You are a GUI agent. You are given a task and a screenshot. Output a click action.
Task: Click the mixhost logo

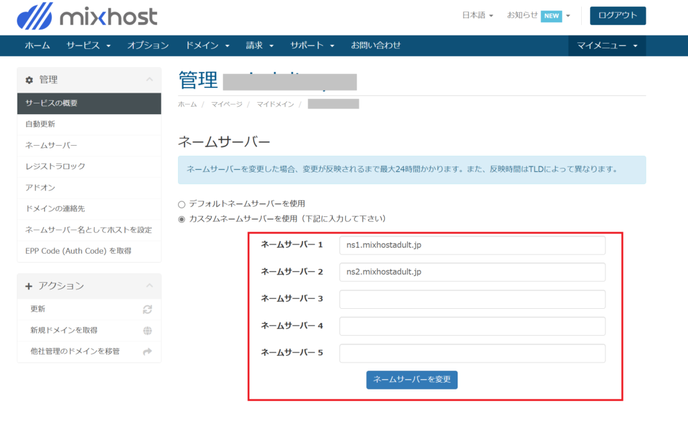[87, 15]
